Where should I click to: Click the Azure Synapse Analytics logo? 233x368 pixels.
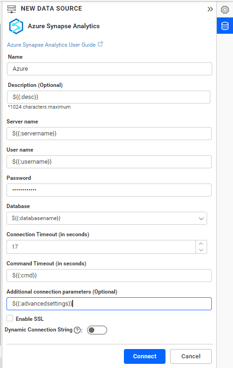tap(16, 26)
